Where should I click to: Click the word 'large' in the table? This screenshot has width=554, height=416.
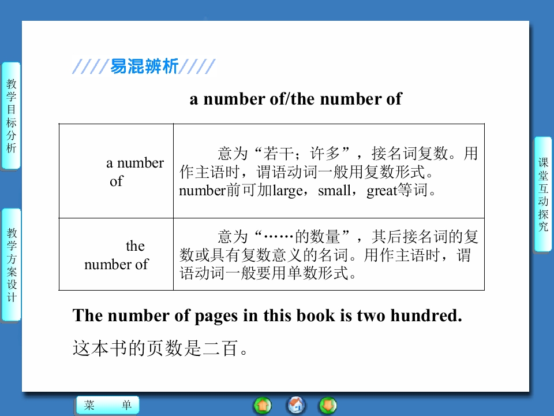[287, 191]
